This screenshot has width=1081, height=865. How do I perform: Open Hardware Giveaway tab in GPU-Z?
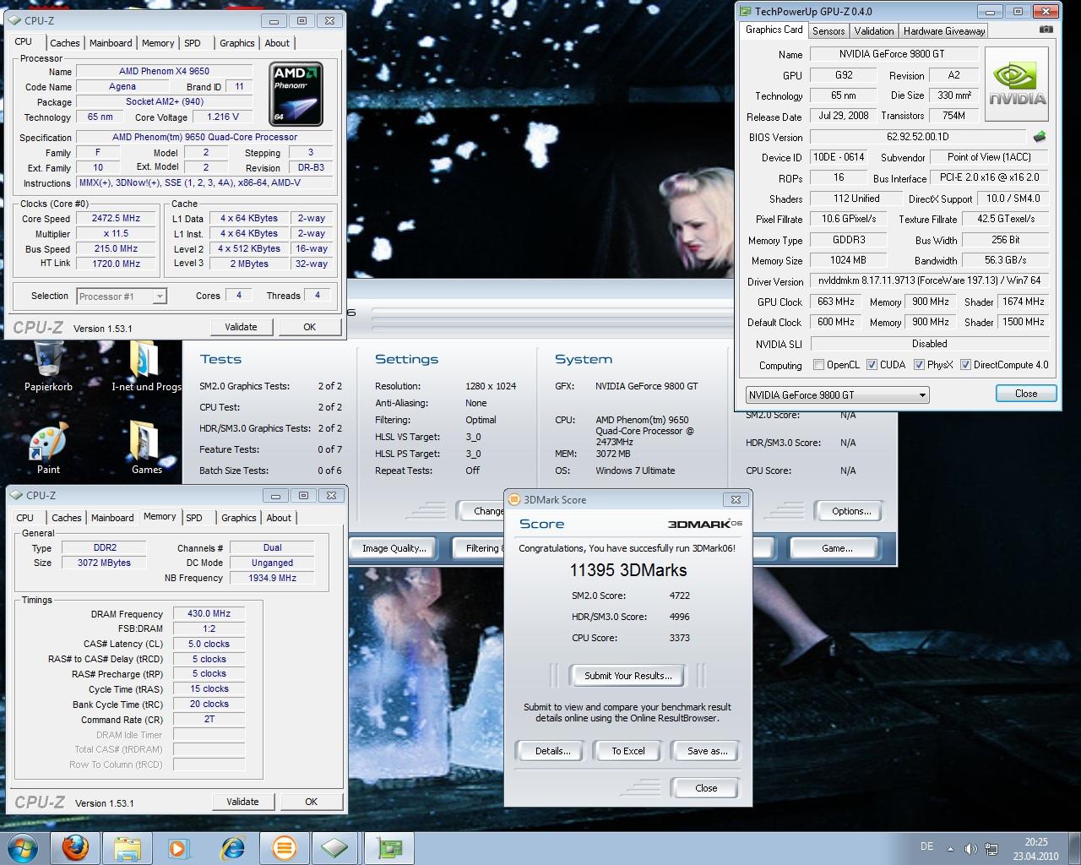943,30
